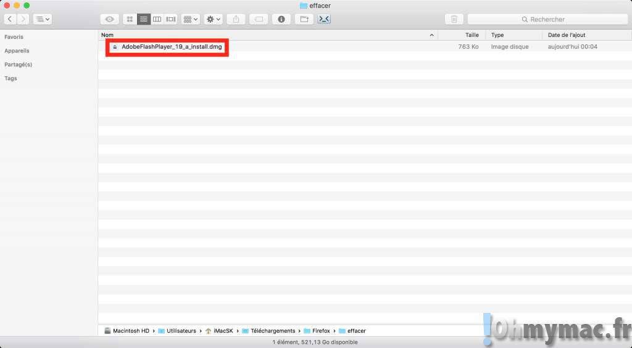Open the arrange-by grouping dropdown
The image size is (632, 348).
pos(190,19)
